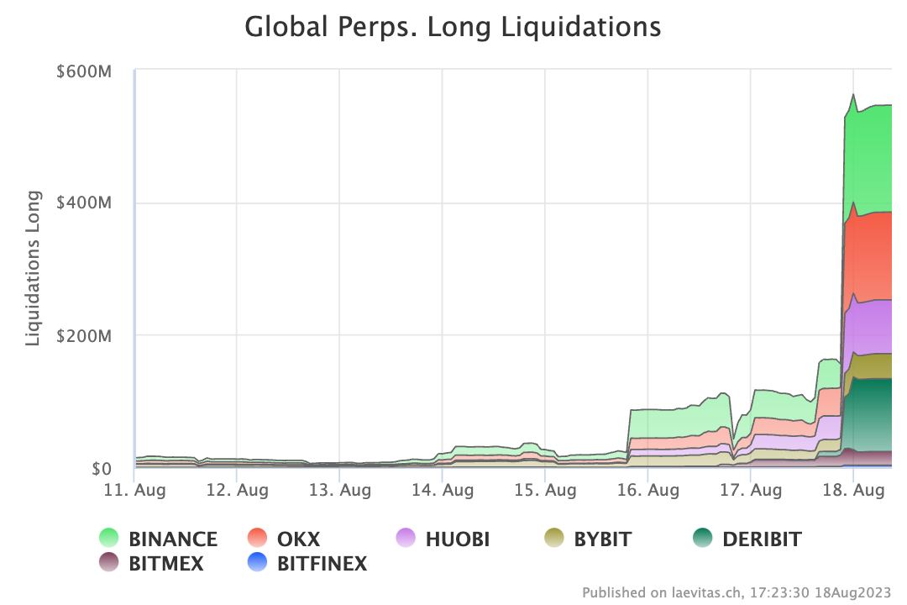Screen dimensions: 907x605
Task: Click the green BINANCE legend circle
Action: click(108, 538)
